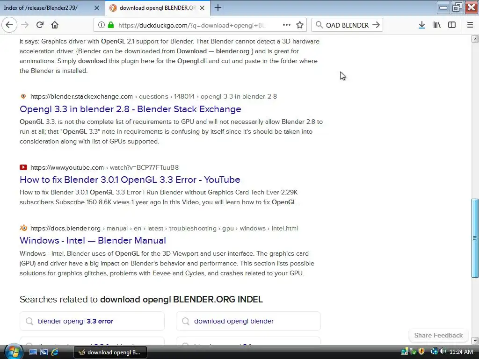Reload the current page
This screenshot has width=479, height=359.
40,25
